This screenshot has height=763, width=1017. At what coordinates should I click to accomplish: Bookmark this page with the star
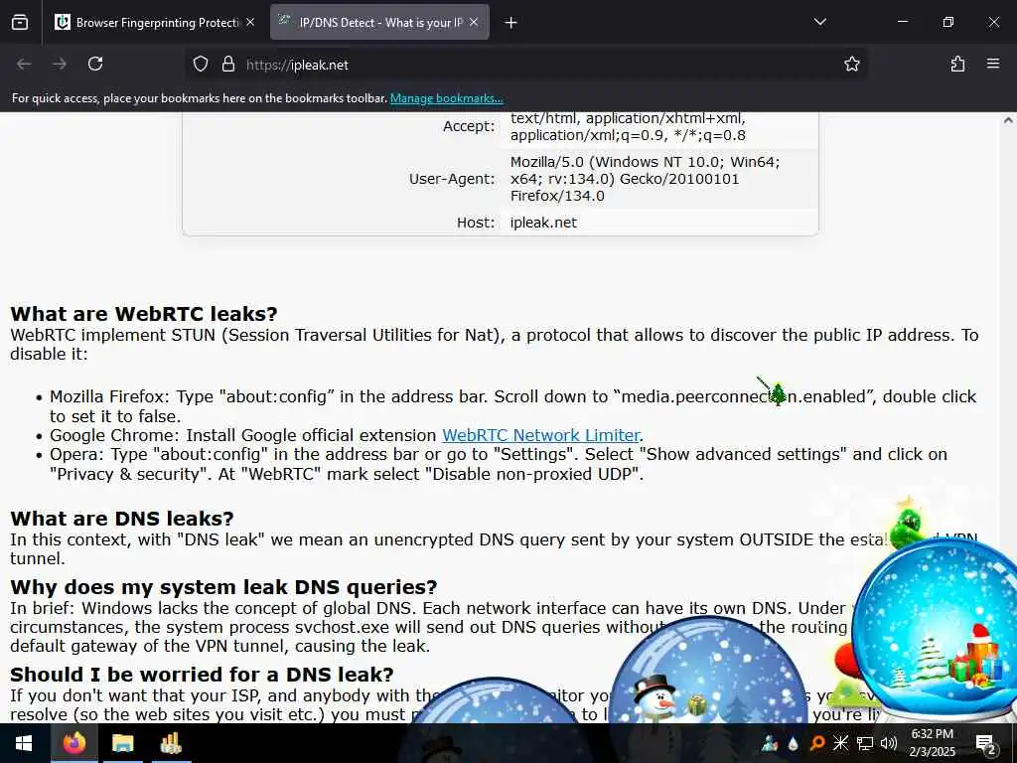[851, 65]
